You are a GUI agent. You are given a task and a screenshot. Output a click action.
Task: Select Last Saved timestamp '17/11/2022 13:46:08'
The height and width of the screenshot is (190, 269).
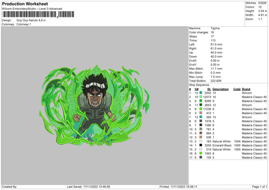(x=96, y=187)
